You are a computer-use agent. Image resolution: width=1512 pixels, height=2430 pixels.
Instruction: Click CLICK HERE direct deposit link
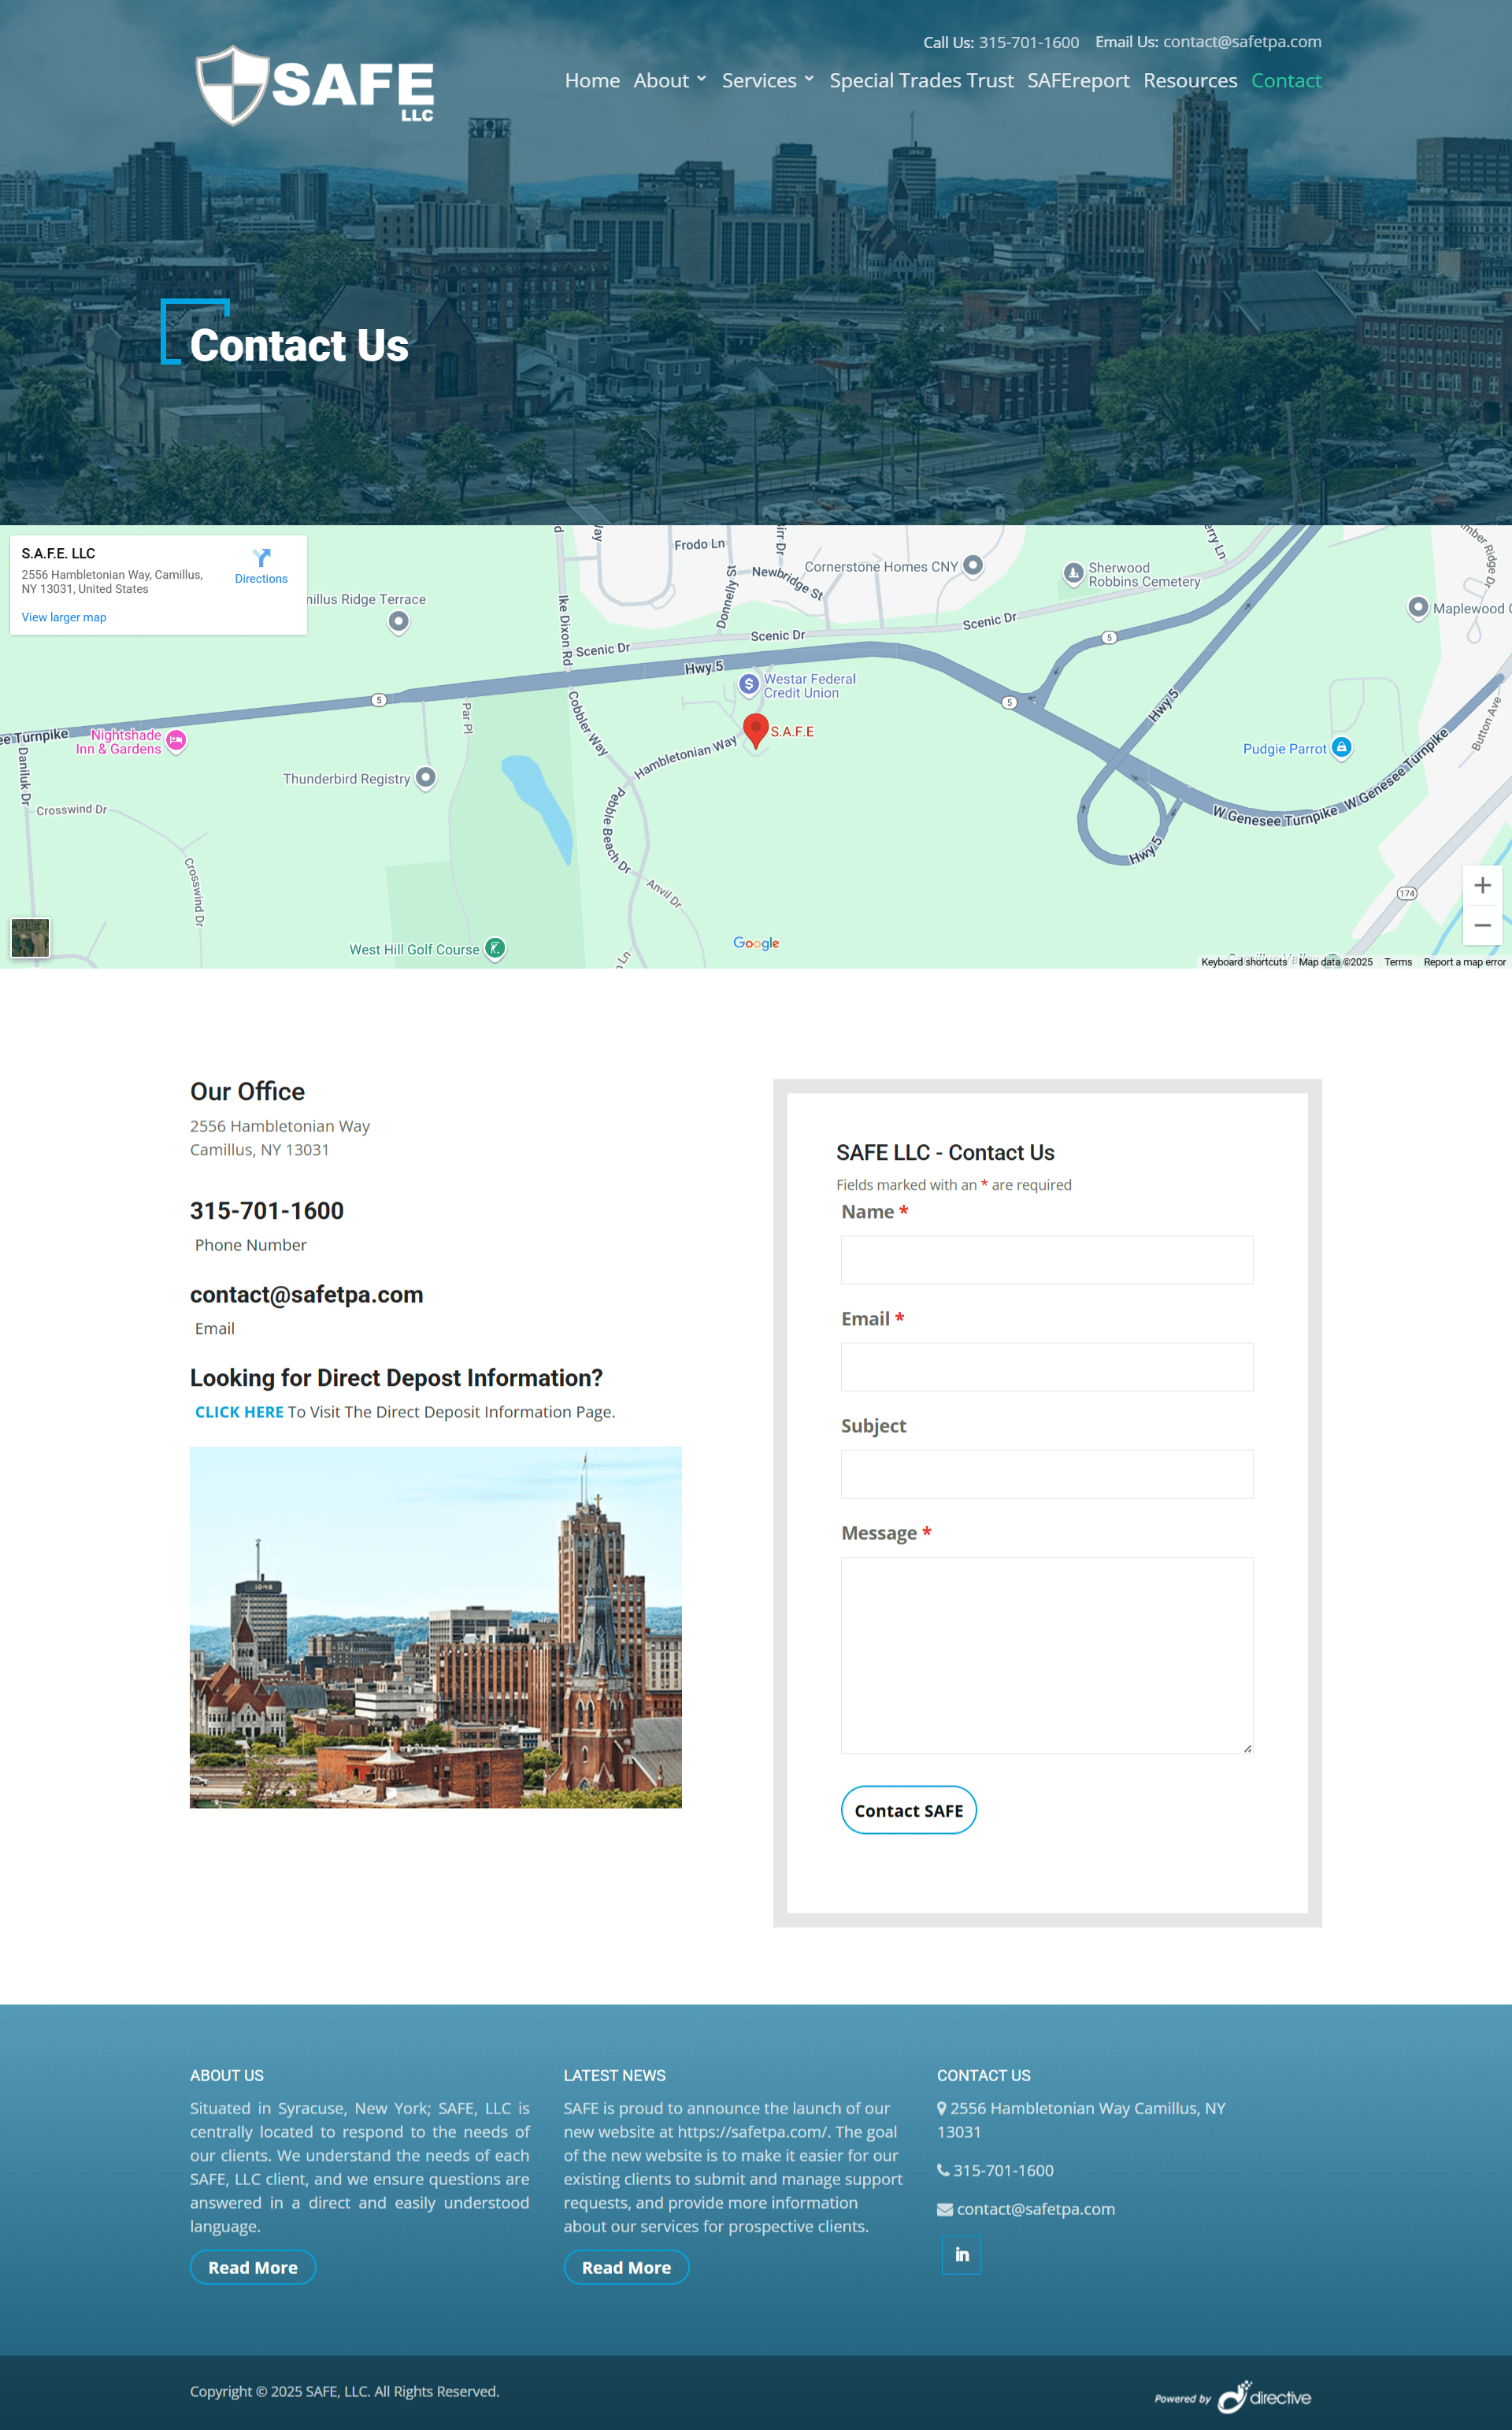[239, 1411]
